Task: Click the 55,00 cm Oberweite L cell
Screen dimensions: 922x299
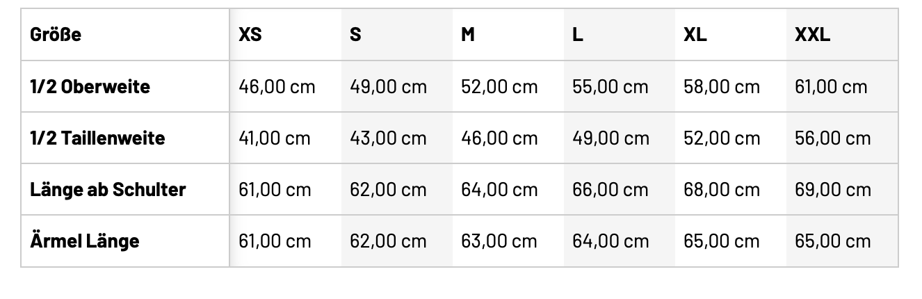Action: (610, 87)
